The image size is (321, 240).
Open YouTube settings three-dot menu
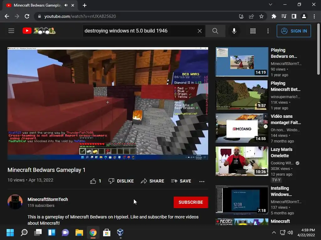coord(268,31)
